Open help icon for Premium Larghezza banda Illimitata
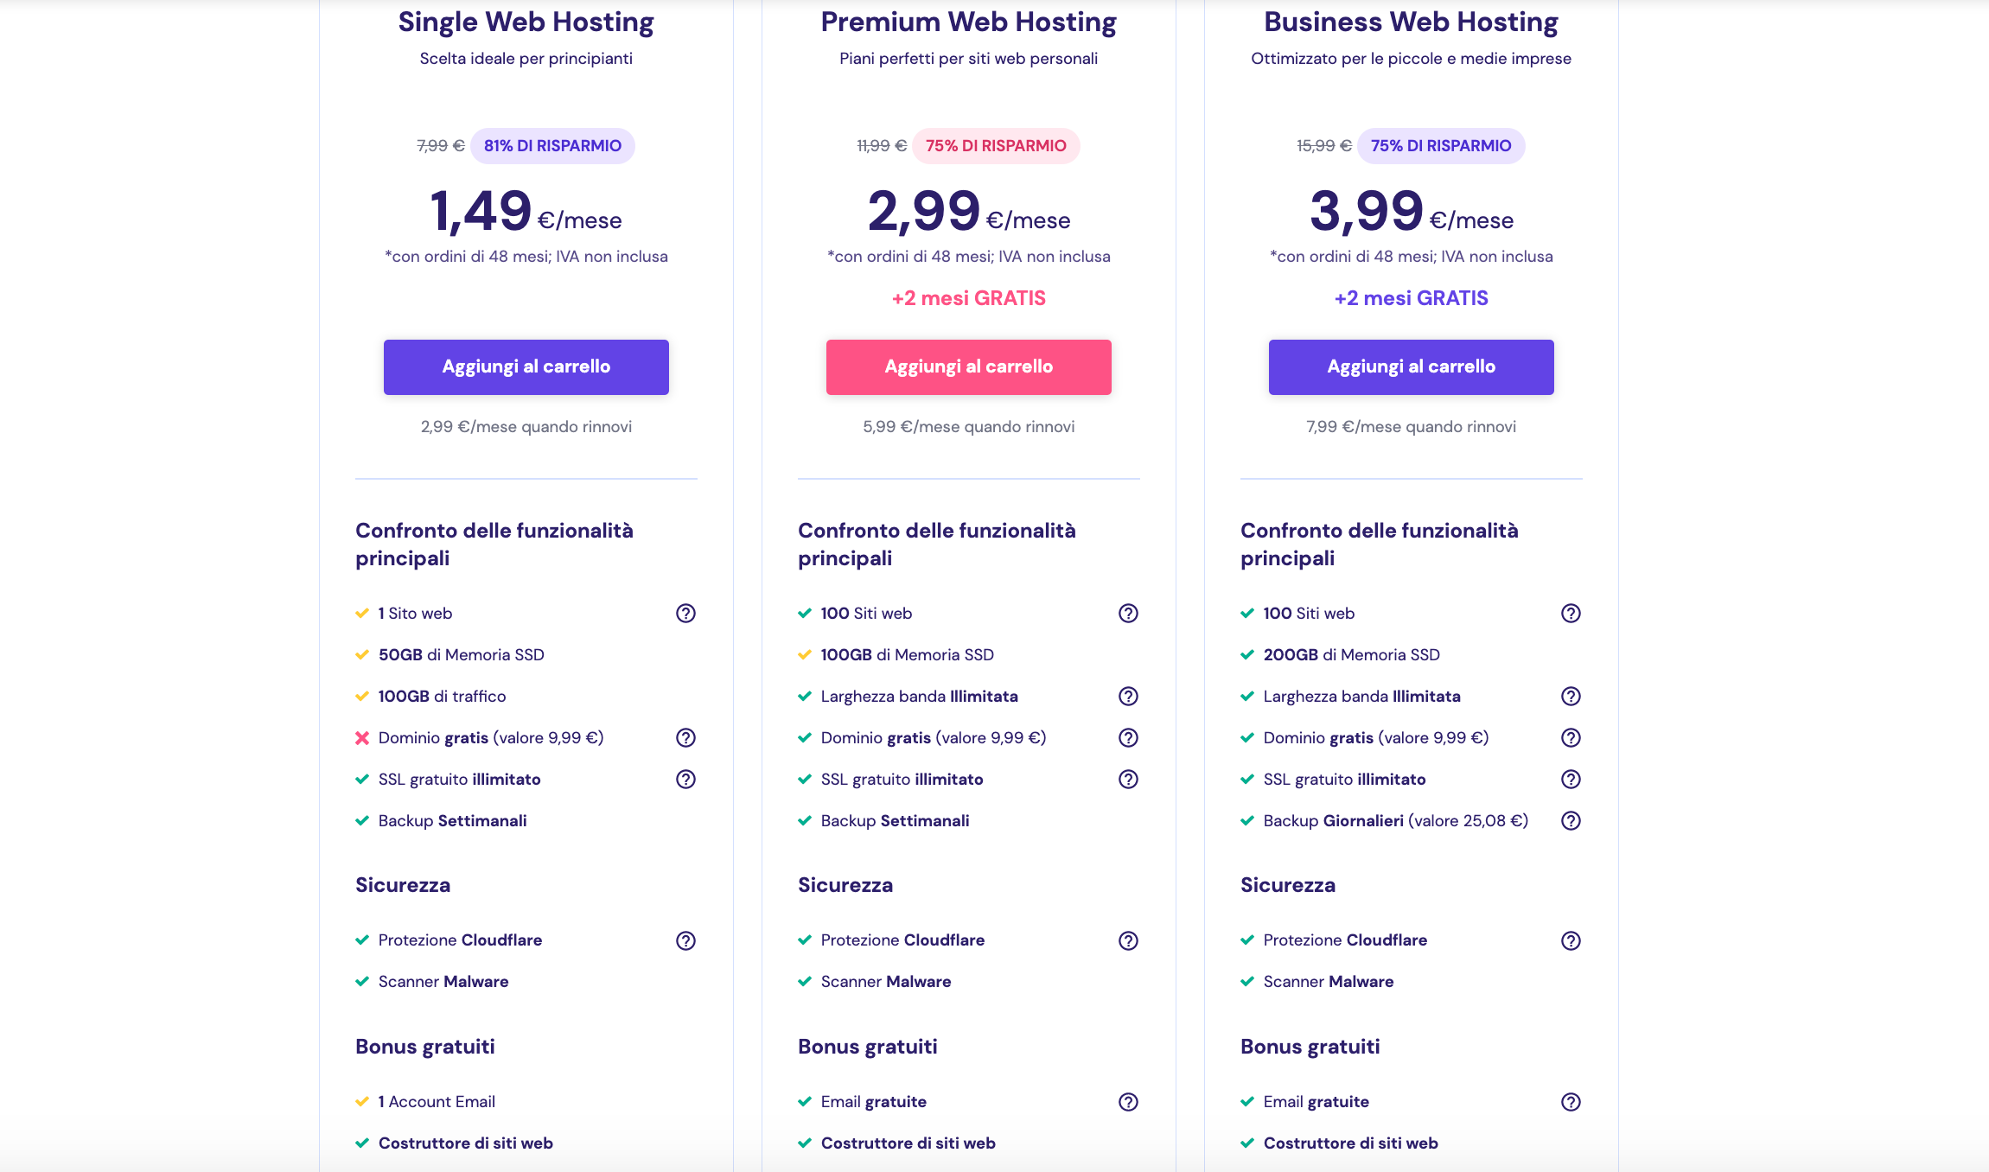The height and width of the screenshot is (1172, 1989). coord(1128,696)
